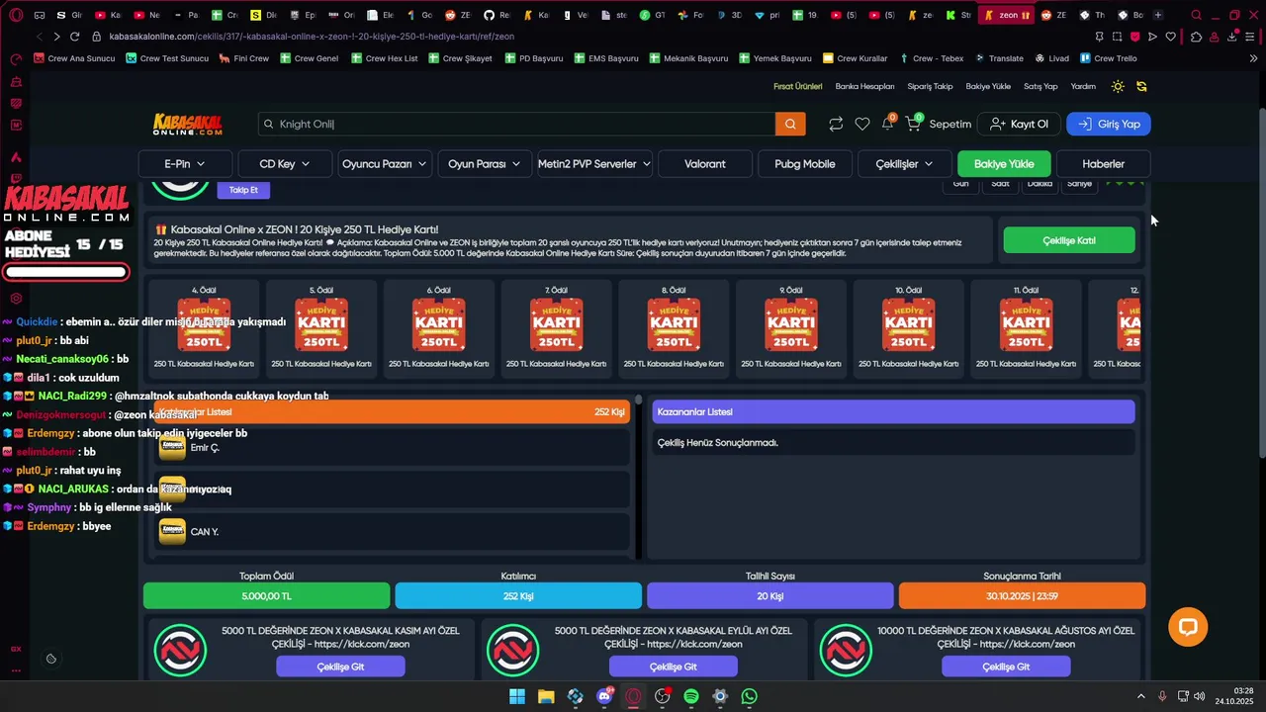Click green Bakiye Yükle nav button
The height and width of the screenshot is (712, 1266).
(x=1004, y=164)
